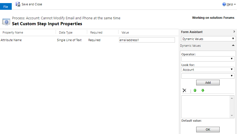Image resolution: width=237 pixels, height=134 pixels.
Task: Click the emailaddress1 value field
Action: click(x=147, y=40)
